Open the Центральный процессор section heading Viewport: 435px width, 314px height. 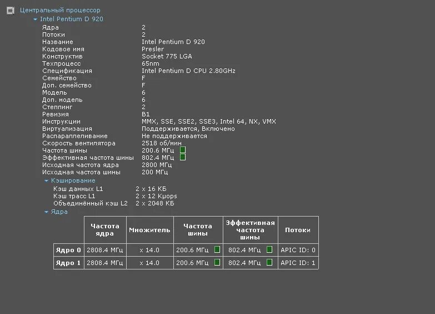(x=60, y=10)
